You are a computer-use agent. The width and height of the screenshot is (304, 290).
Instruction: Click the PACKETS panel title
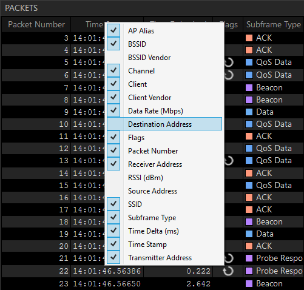21,8
